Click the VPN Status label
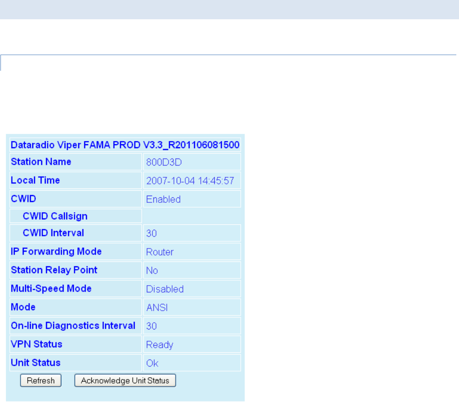This screenshot has width=459, height=402. [x=37, y=344]
